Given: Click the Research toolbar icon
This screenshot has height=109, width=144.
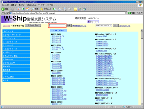Looking at the screenshot, I should (x=80, y=9).
